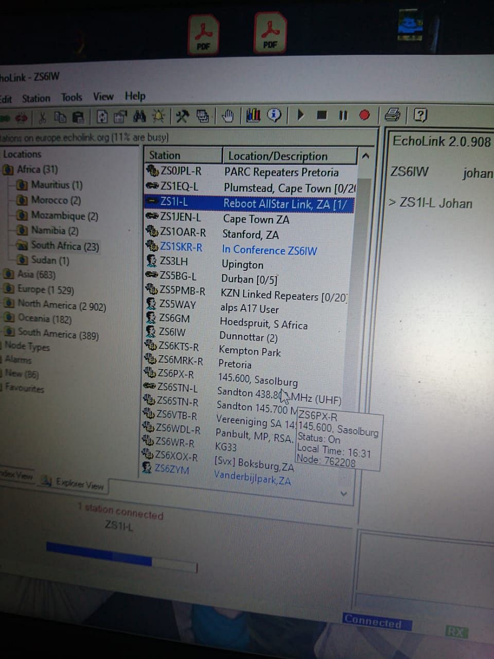Open Setup hammer-and-wrench icon
Screen dimensions: 494x659
click(x=182, y=116)
